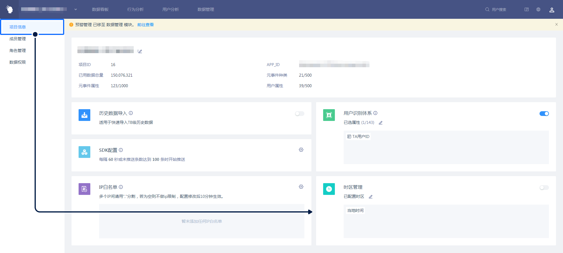Viewport: 563px width, 253px height.
Task: Follow the 前往查看 link
Action: [145, 25]
